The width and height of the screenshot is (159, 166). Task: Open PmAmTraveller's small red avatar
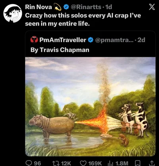[34, 39]
